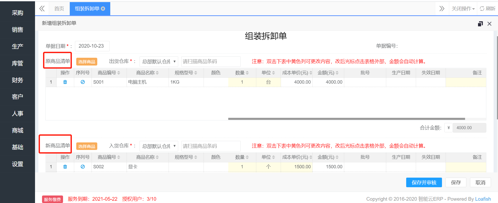The image size is (498, 203).
Task: Click unit cell 个 in S002 row
Action: click(x=268, y=167)
